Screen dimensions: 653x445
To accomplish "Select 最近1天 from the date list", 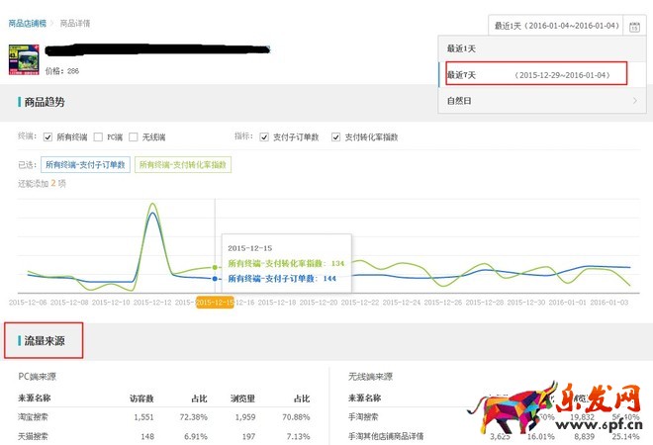I will [461, 48].
